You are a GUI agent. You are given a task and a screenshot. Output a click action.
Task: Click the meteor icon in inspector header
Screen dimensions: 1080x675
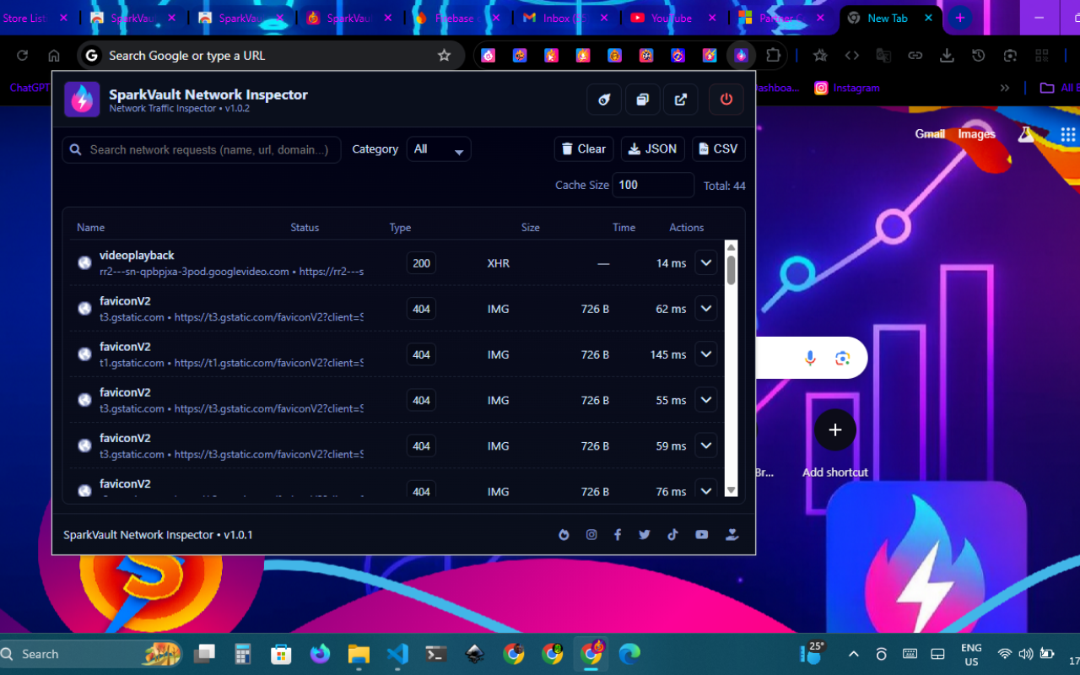[x=604, y=100]
